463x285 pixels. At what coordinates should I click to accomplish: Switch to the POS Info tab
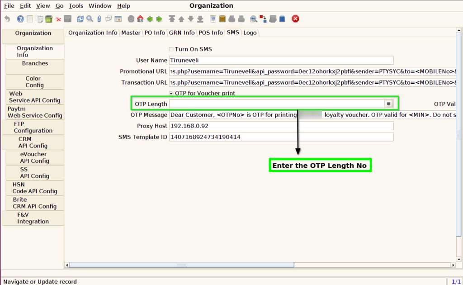(x=211, y=33)
